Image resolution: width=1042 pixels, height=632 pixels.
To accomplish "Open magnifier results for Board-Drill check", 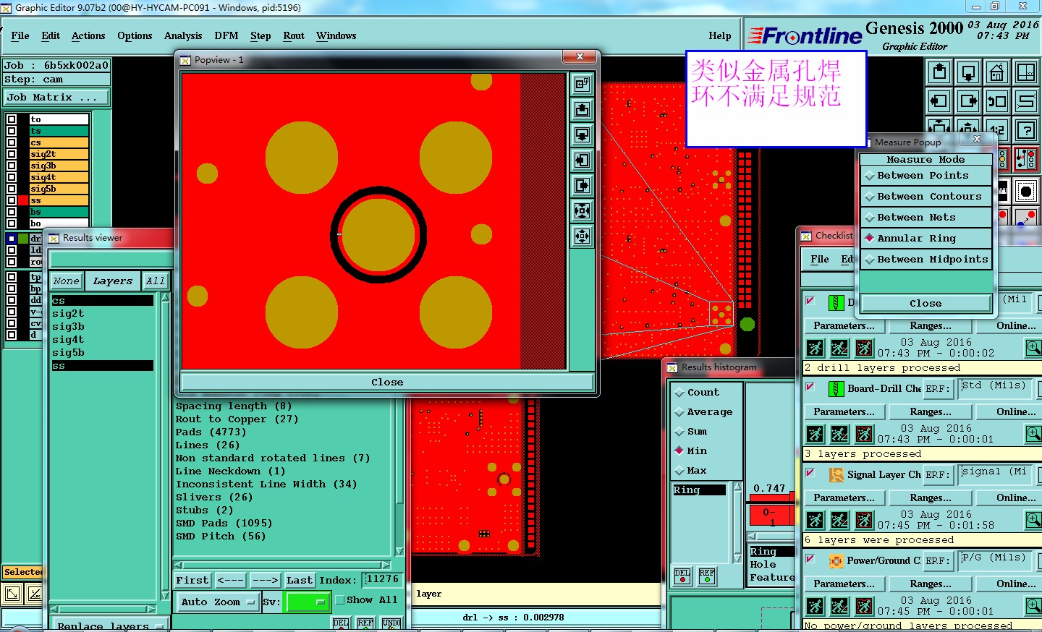I will point(1034,434).
